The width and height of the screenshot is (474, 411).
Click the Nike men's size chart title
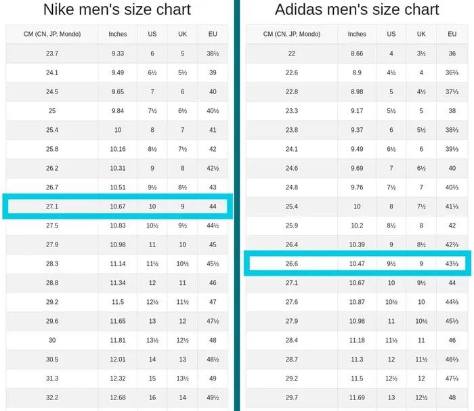[116, 10]
